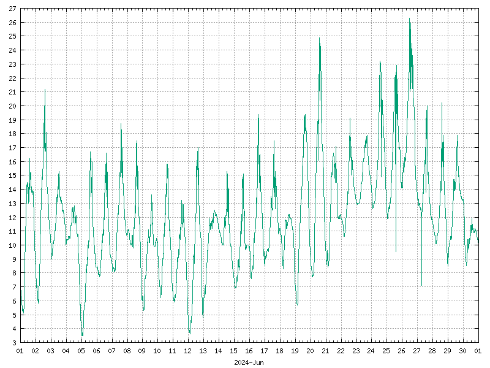Image resolution: width=490 pixels, height=368 pixels.
Task: Click the x-axis date label 17
Action: (x=265, y=351)
